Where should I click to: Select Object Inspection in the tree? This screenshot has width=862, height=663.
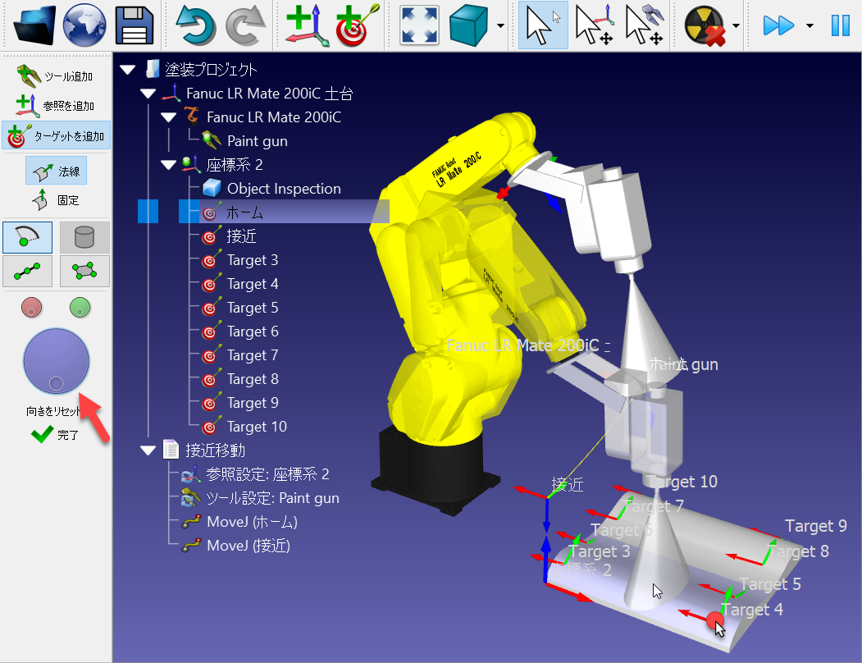[x=284, y=189]
